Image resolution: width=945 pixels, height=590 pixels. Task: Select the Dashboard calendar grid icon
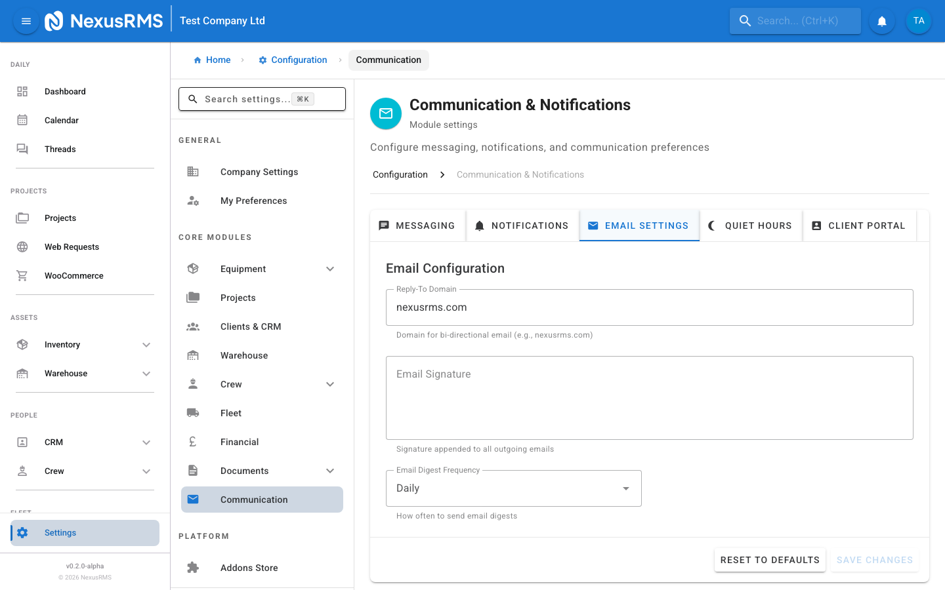22,91
